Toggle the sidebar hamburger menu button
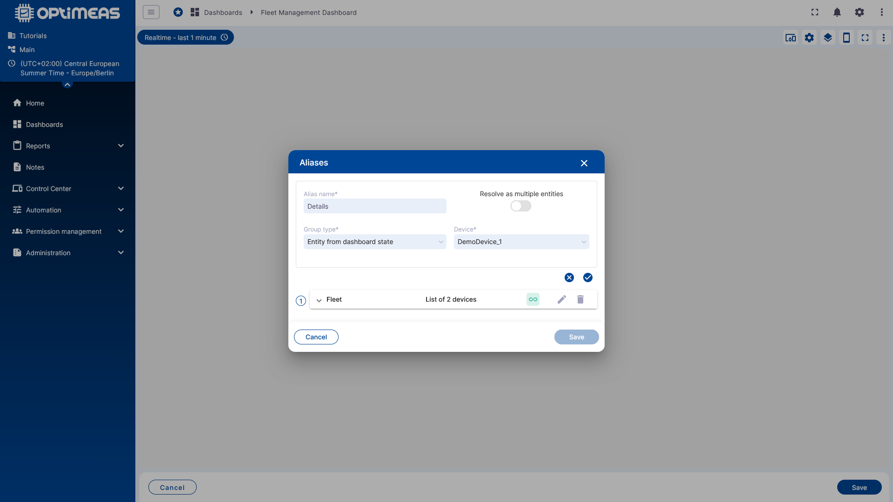 (151, 12)
